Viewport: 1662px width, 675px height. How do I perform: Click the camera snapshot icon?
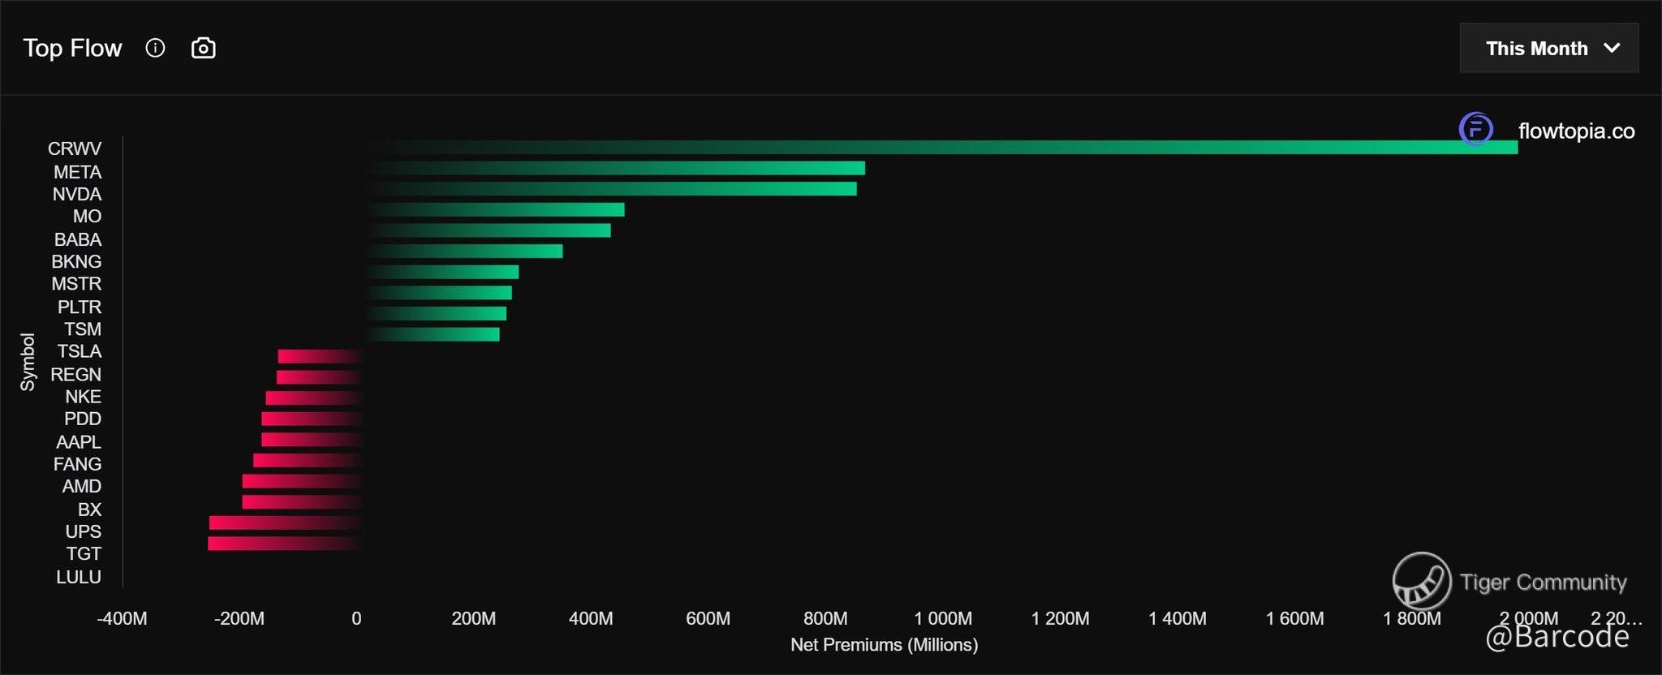203,48
